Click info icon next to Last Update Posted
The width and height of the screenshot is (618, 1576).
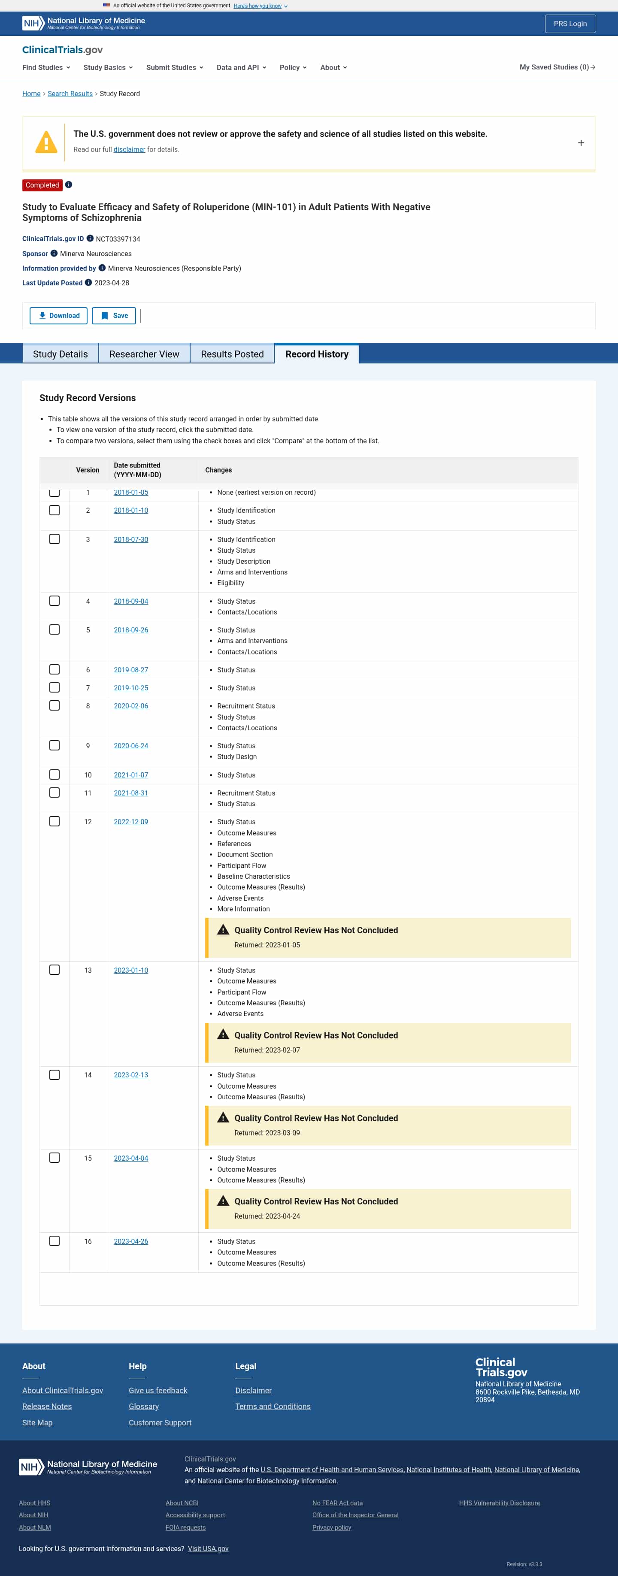click(x=88, y=283)
